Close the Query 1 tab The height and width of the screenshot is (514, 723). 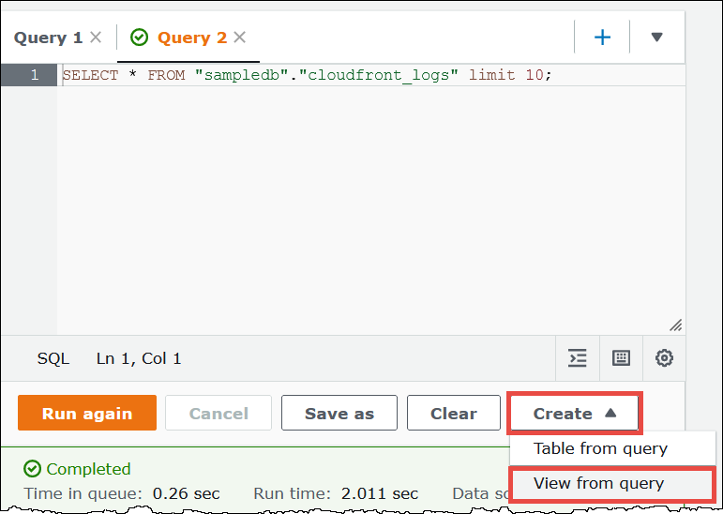coord(95,38)
